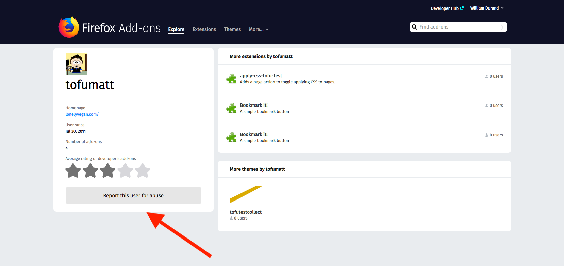
Task: Click the 0 users count under tofutestcollect
Action: point(238,218)
